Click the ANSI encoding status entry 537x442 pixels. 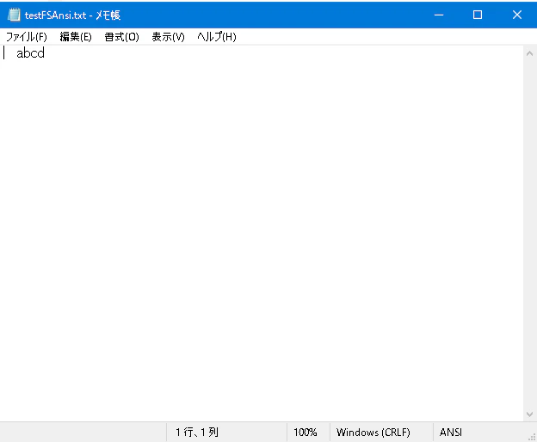coord(451,432)
